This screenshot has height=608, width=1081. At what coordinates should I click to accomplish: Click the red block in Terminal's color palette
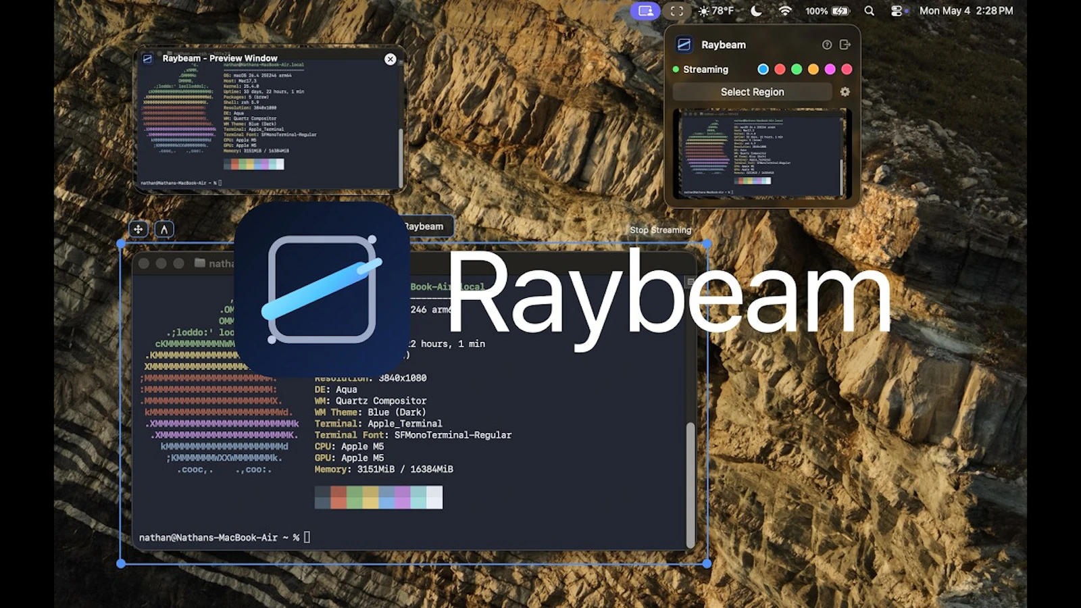pyautogui.click(x=338, y=497)
